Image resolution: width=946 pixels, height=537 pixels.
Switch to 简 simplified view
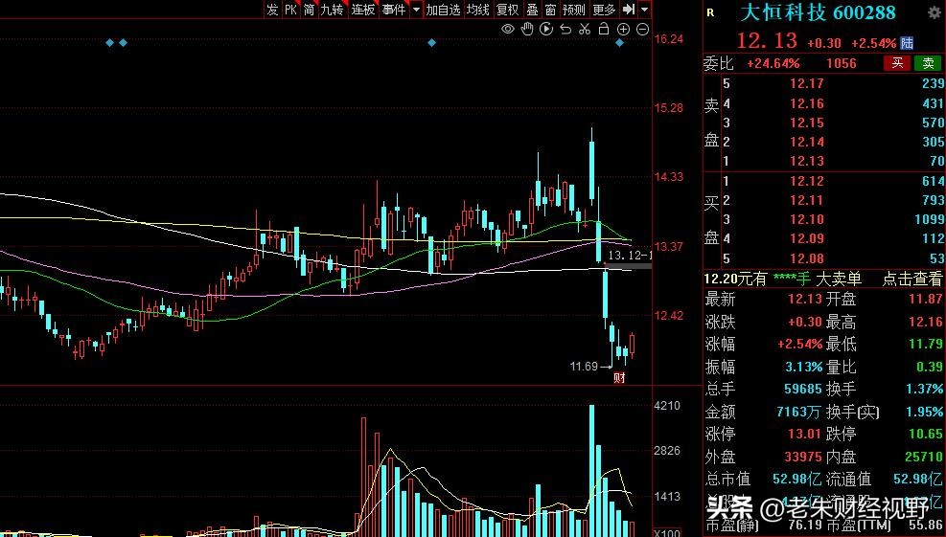(309, 9)
